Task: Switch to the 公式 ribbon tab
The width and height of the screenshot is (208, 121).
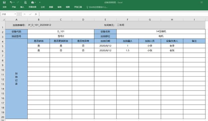Action: (43, 7)
